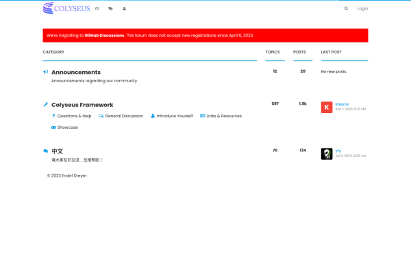Open the Showcase subcategory
This screenshot has height=257, width=411.
click(x=68, y=127)
